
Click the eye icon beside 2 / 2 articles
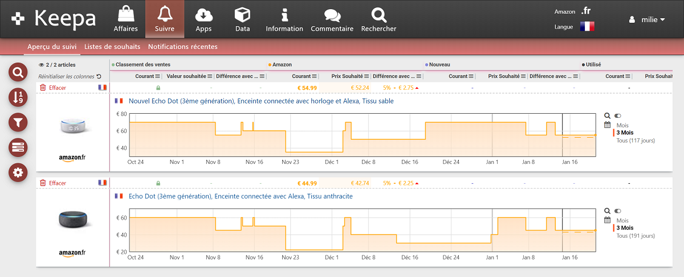pyautogui.click(x=41, y=65)
